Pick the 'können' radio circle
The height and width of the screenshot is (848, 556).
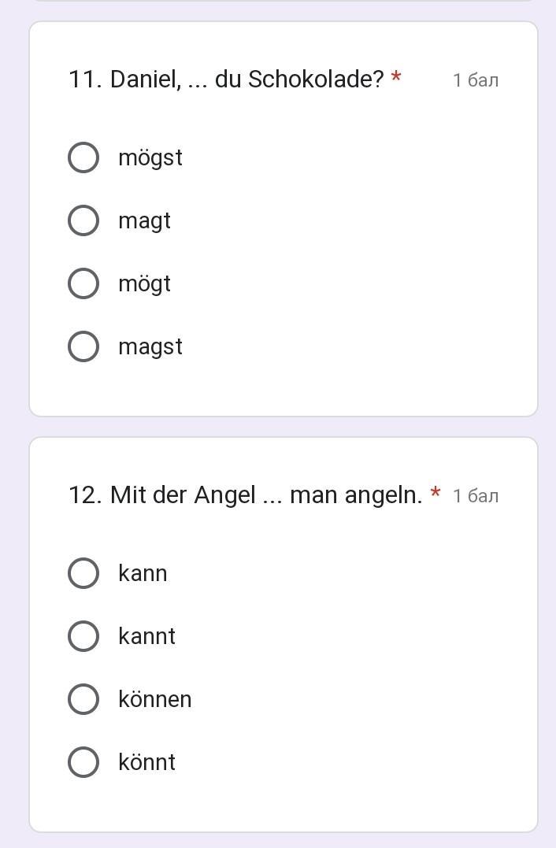coord(83,699)
